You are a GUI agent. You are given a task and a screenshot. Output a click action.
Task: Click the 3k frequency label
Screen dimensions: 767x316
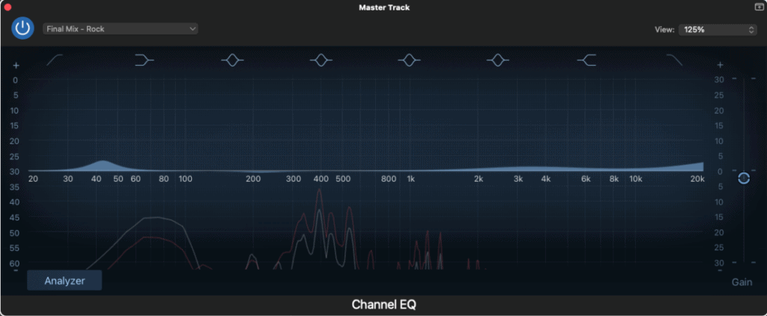pos(518,179)
